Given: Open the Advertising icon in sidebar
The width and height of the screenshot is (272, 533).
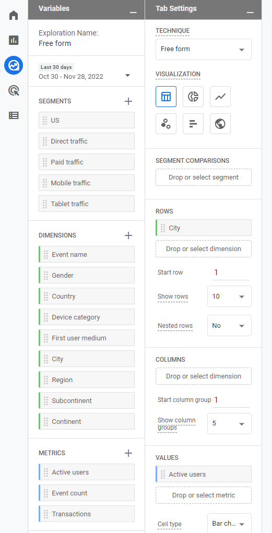Looking at the screenshot, I should pos(14,90).
